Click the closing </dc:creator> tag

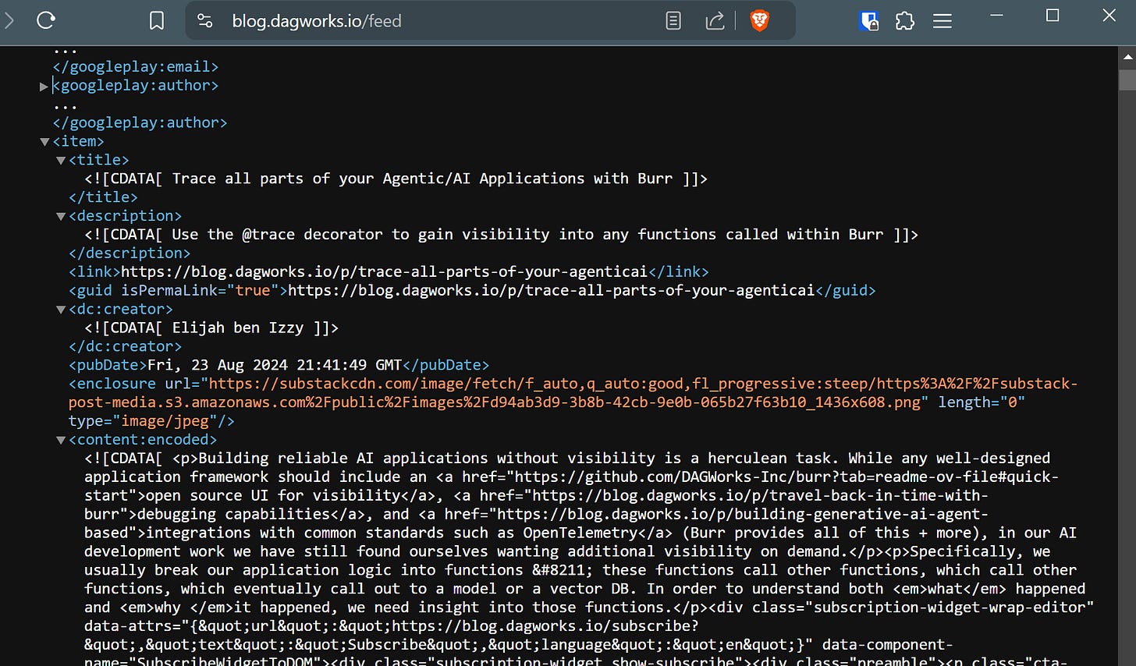click(x=125, y=346)
